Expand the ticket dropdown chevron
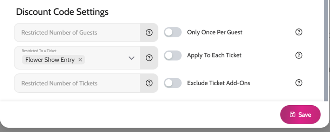 (x=132, y=58)
